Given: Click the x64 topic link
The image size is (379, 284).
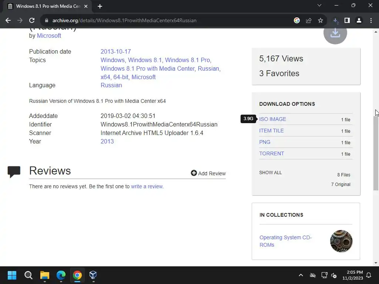Looking at the screenshot, I should [105, 77].
